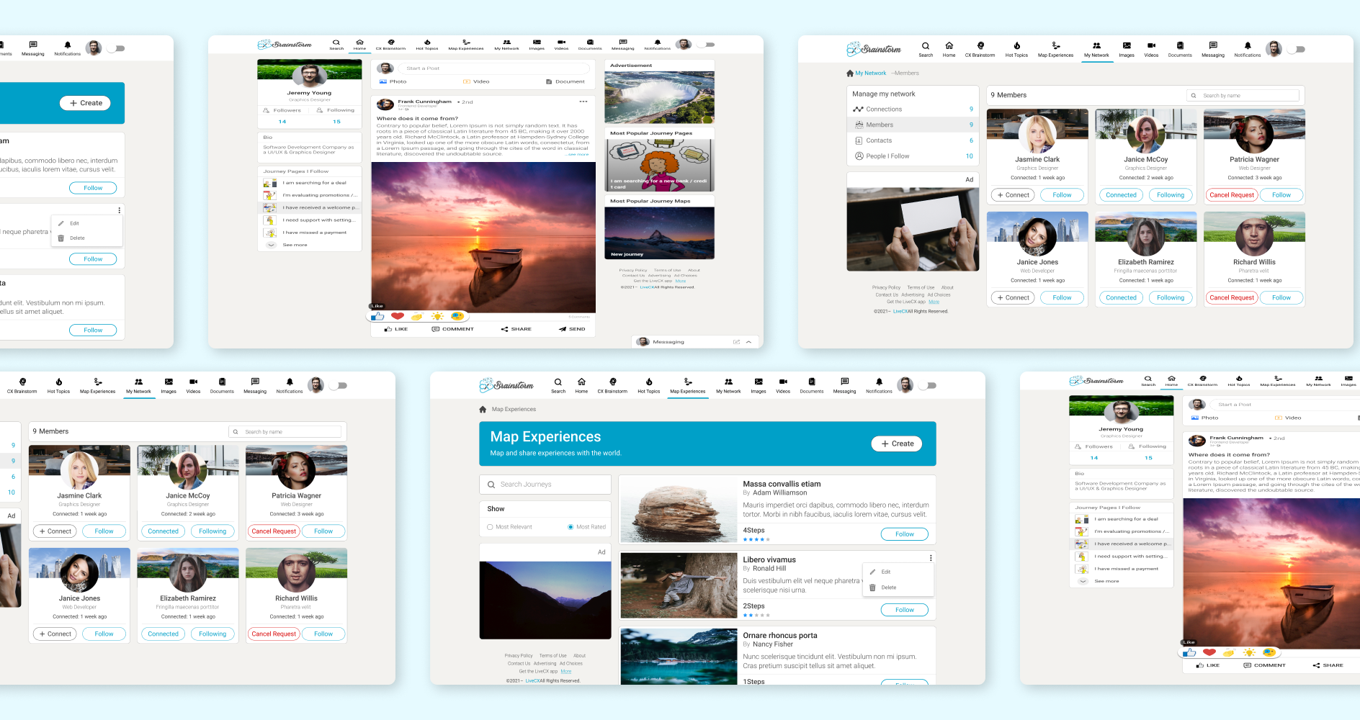Toggle the header switch above the Advertisement panel

click(x=707, y=45)
